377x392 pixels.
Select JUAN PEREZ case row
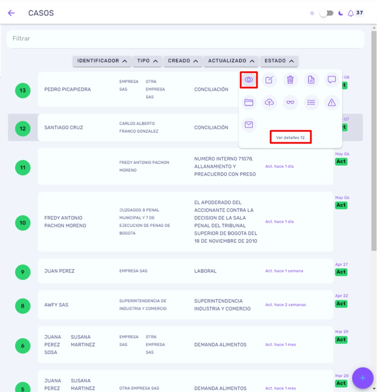tap(185, 271)
